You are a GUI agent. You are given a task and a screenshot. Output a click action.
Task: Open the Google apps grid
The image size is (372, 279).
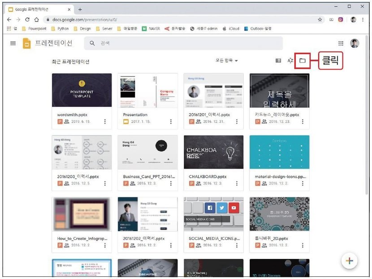(341, 43)
